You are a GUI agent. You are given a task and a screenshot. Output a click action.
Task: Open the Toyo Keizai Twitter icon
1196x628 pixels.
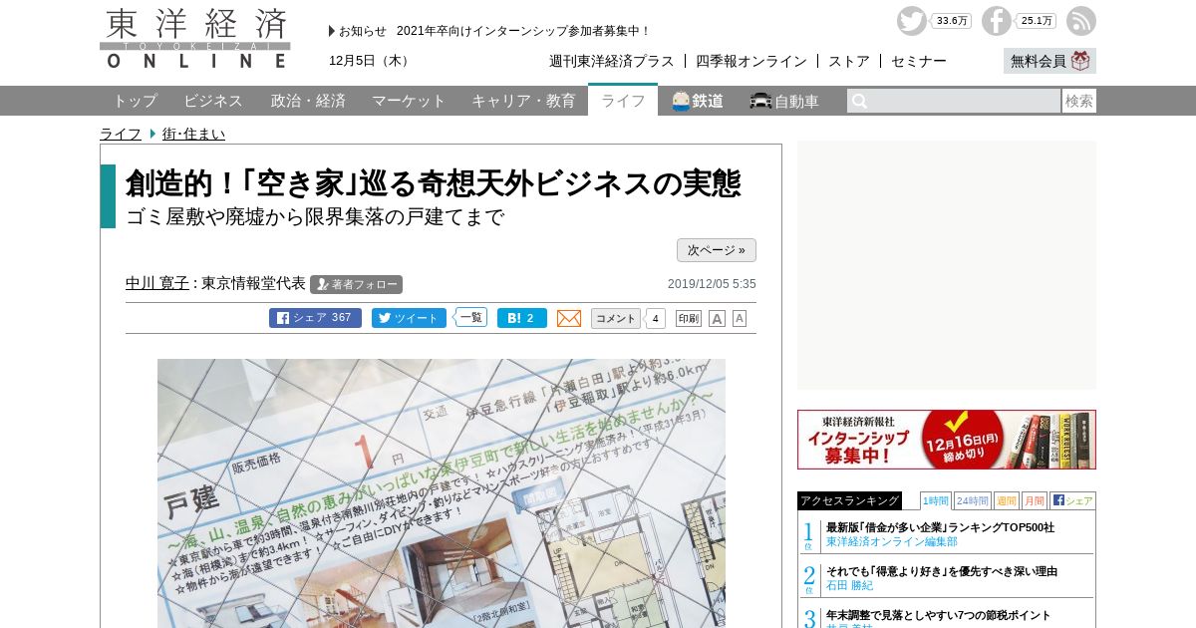coord(911,21)
